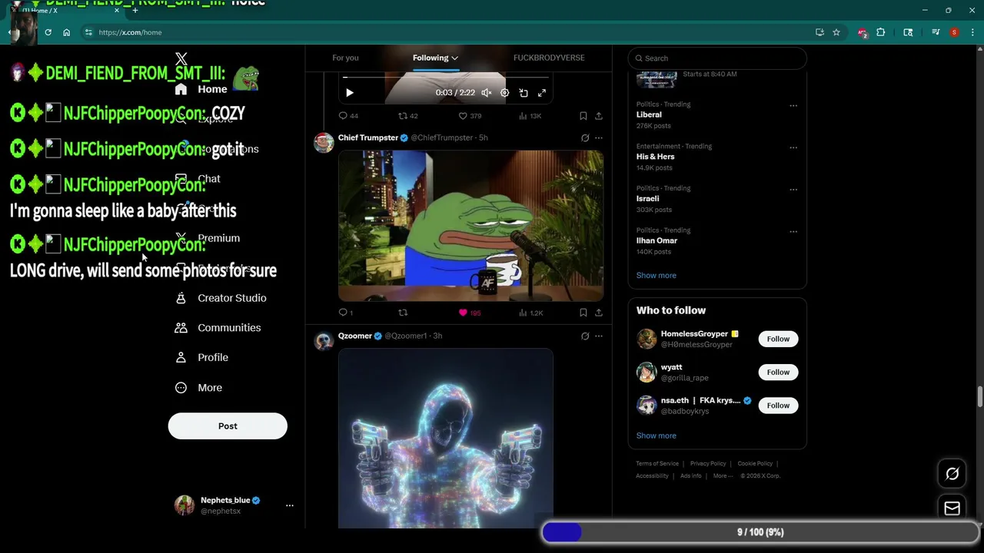This screenshot has height=553, width=984.
Task: Reload the page in browser toolbar
Action: pos(48,32)
